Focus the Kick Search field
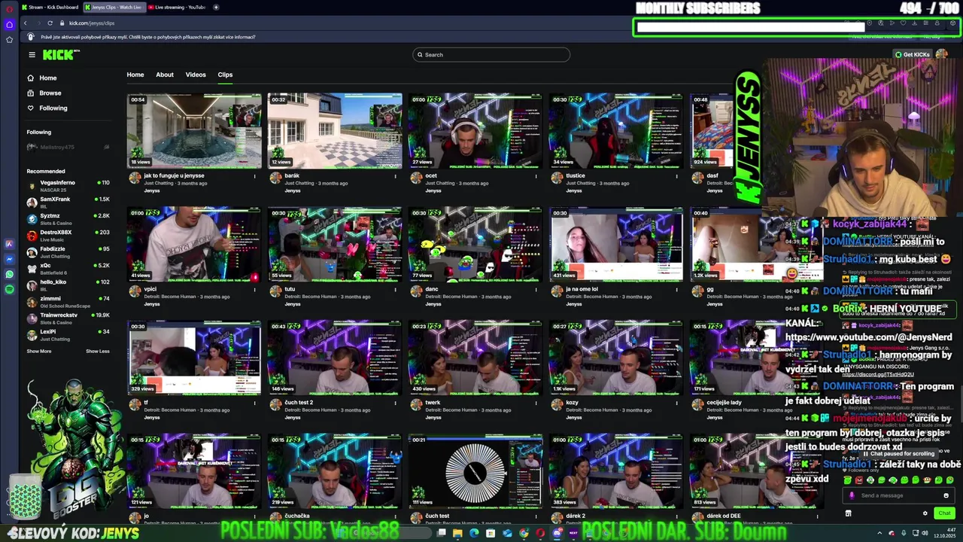963x542 pixels. point(491,54)
